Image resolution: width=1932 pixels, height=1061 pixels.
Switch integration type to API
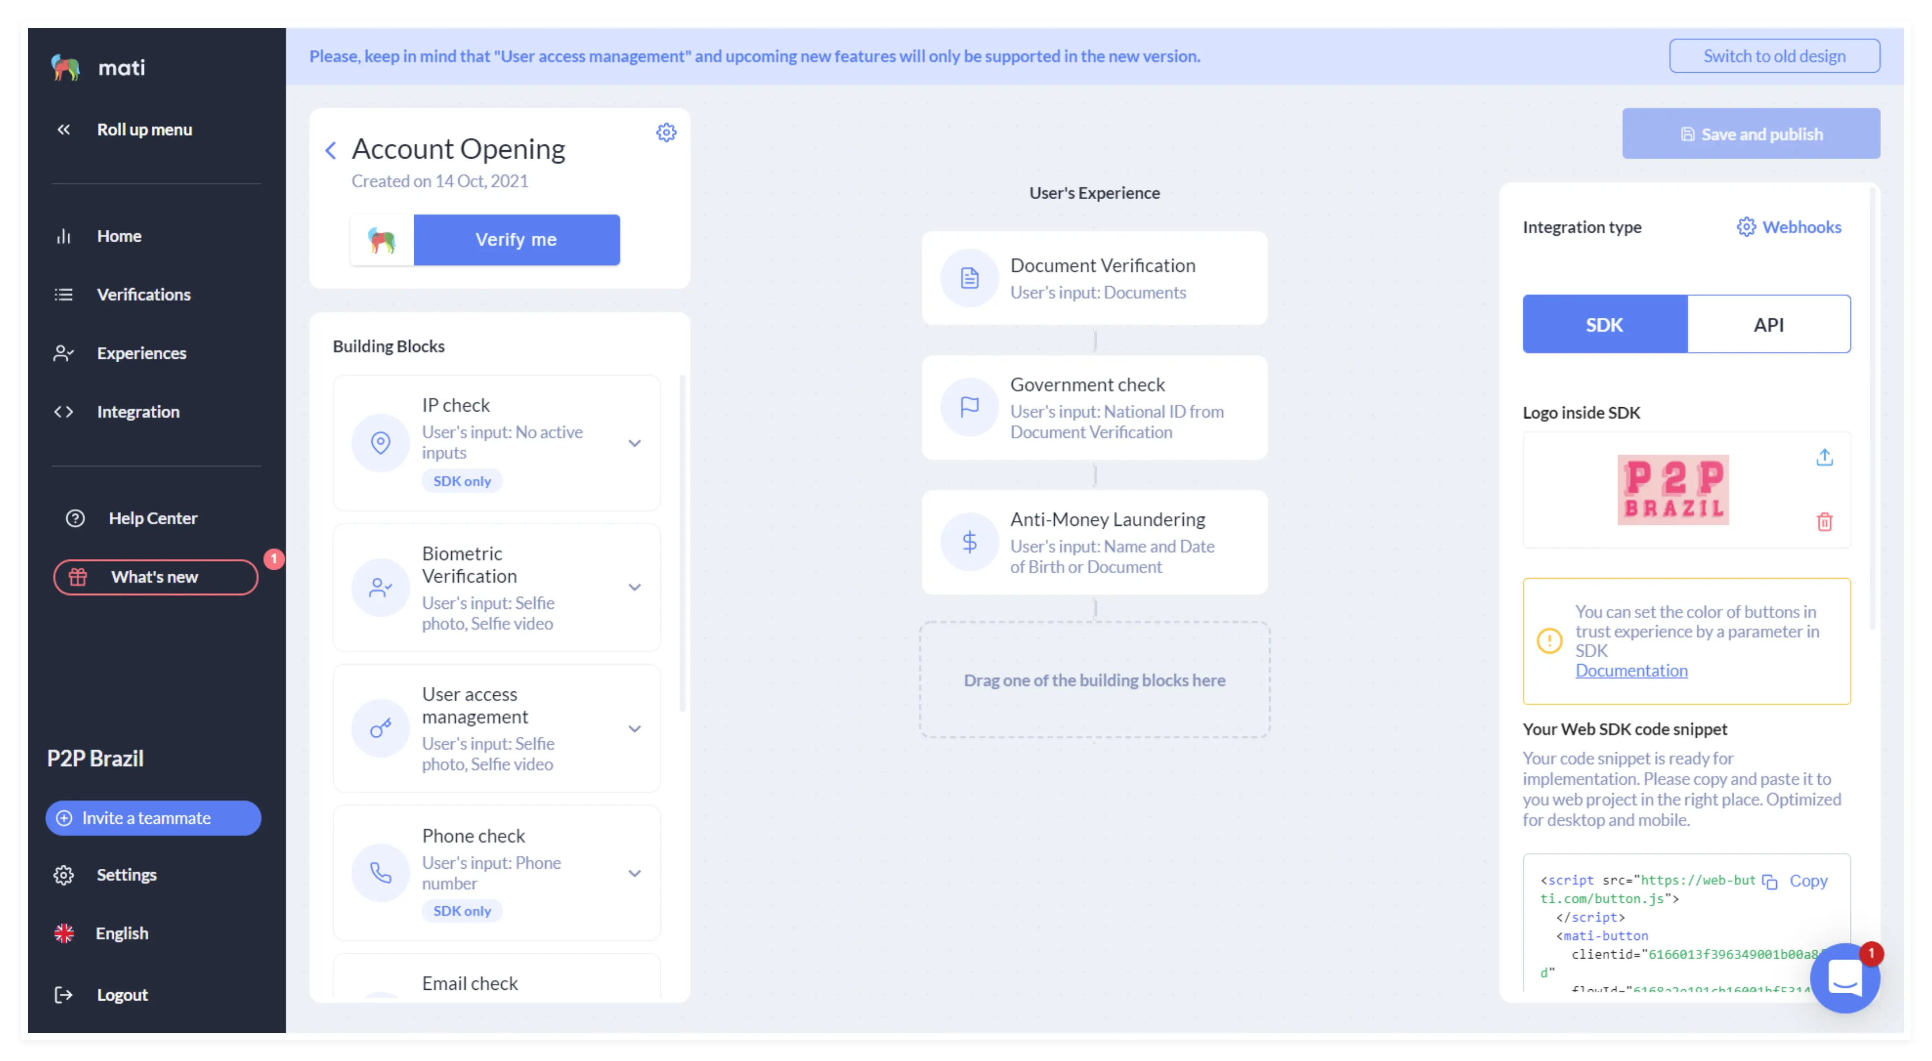pyautogui.click(x=1768, y=324)
